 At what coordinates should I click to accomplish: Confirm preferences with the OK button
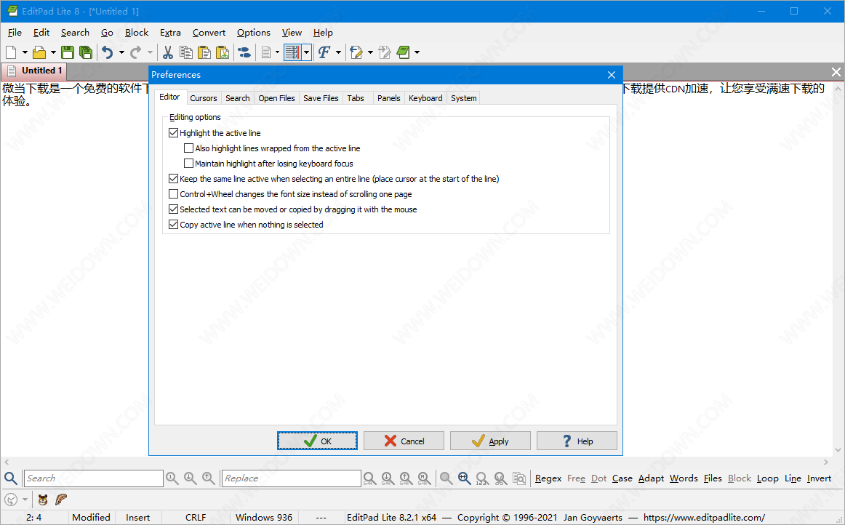pos(317,441)
